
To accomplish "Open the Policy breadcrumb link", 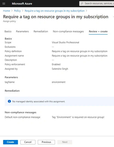I will pyautogui.click(x=17, y=11).
